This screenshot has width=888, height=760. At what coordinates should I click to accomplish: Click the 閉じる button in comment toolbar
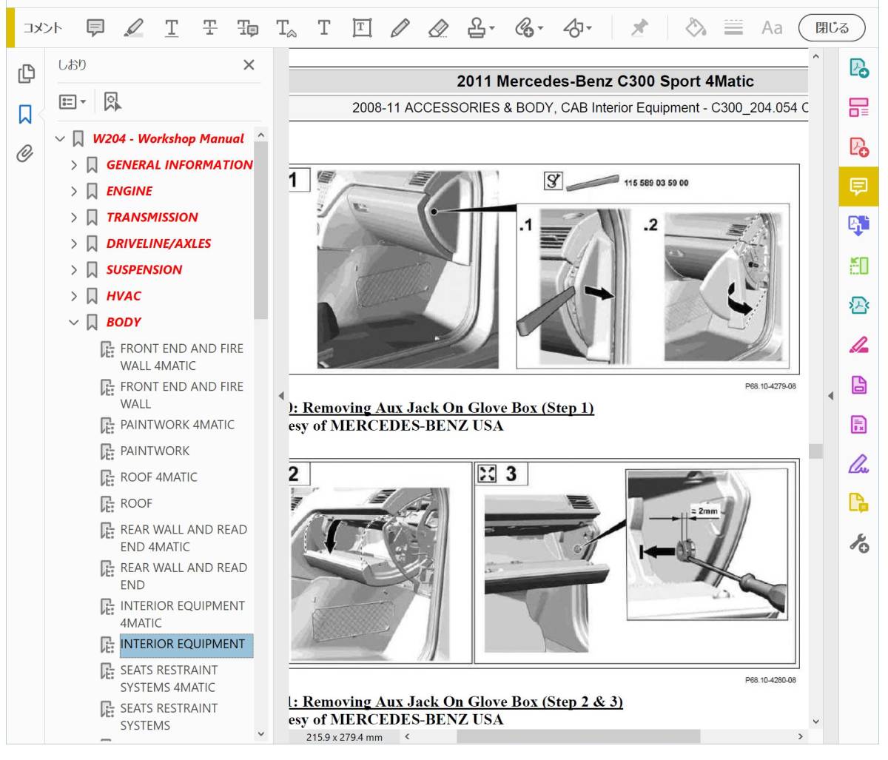tap(832, 28)
